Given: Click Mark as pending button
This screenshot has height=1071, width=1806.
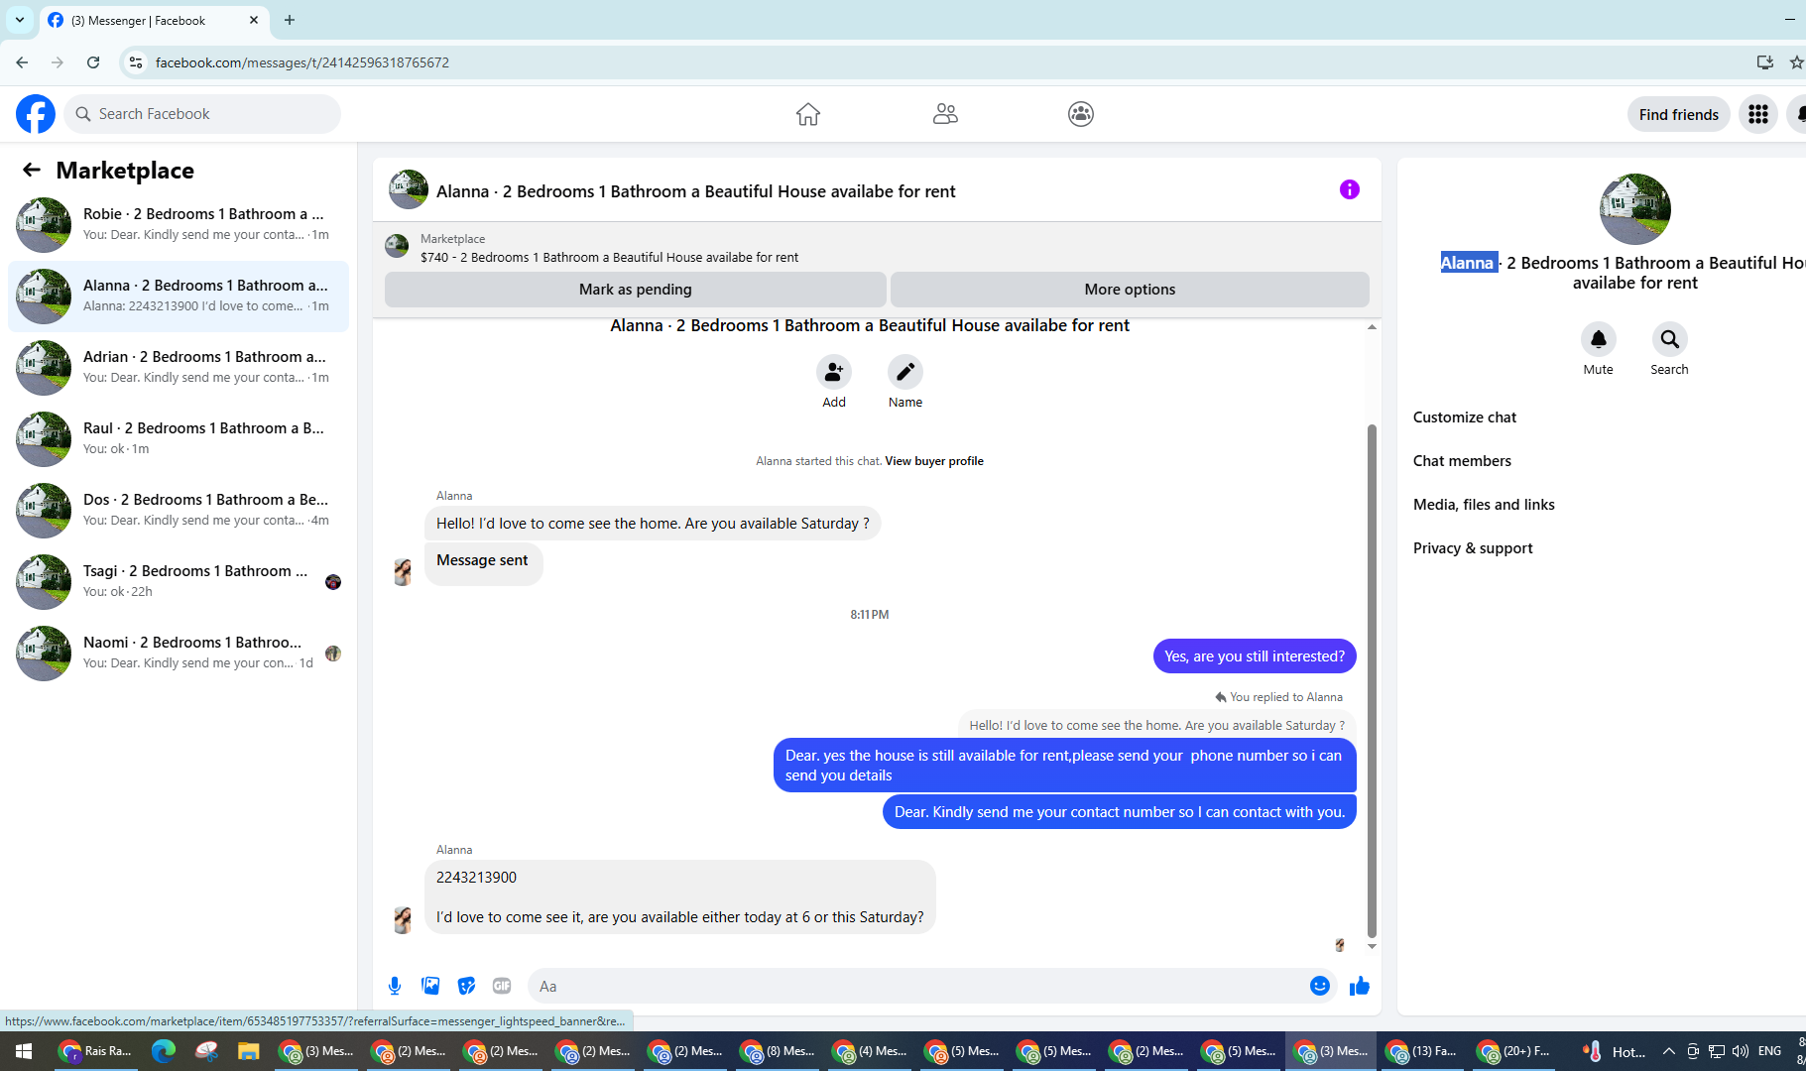Looking at the screenshot, I should click(635, 290).
